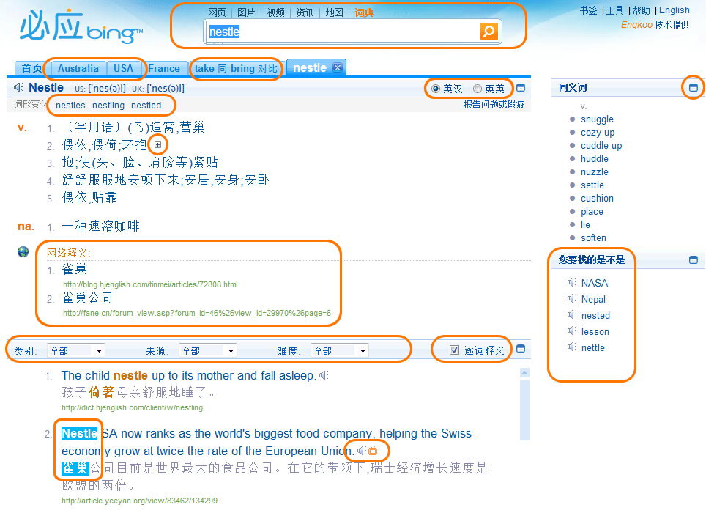Open the 难度 dropdown

point(340,351)
